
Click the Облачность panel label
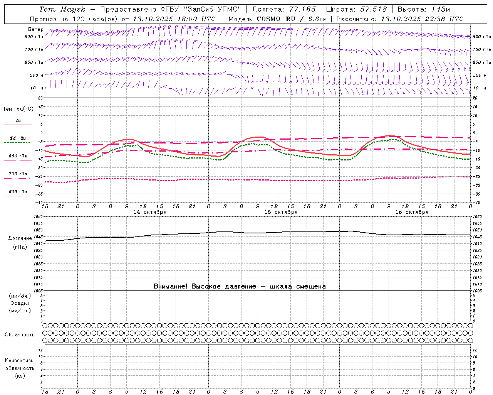20,335
